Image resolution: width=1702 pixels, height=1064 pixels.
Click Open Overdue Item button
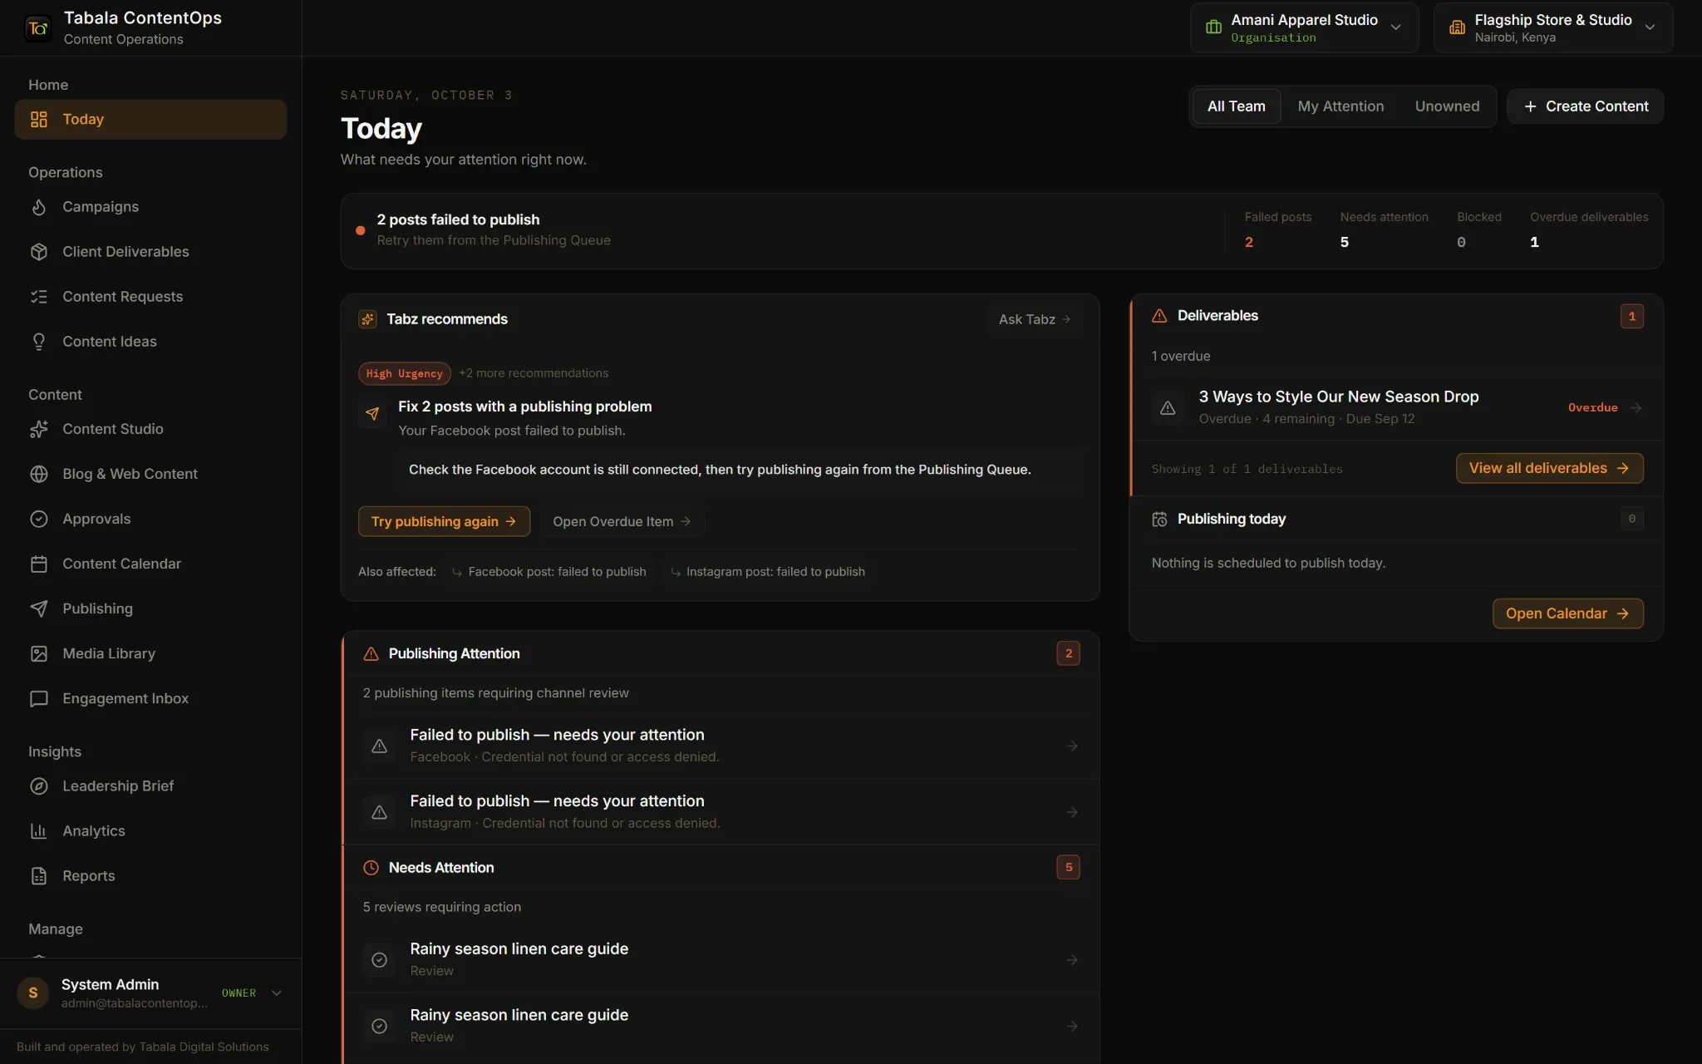[x=622, y=521]
